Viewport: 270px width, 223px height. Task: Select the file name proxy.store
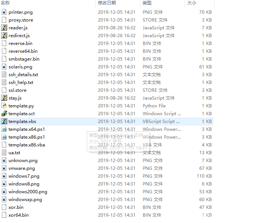pyautogui.click(x=21, y=20)
